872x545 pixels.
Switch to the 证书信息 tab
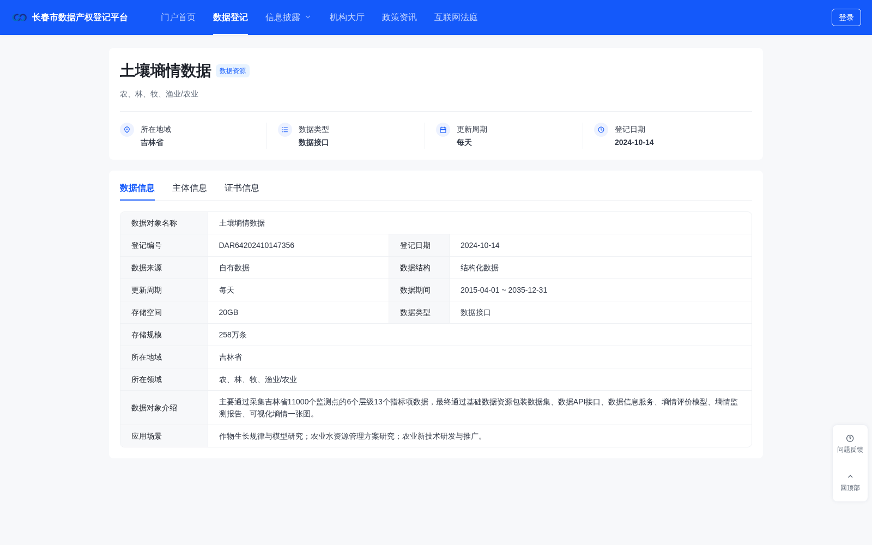(242, 188)
